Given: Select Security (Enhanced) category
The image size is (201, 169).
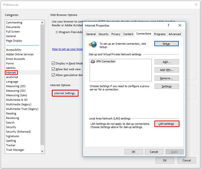Looking at the screenshot, I should tap(18, 132).
